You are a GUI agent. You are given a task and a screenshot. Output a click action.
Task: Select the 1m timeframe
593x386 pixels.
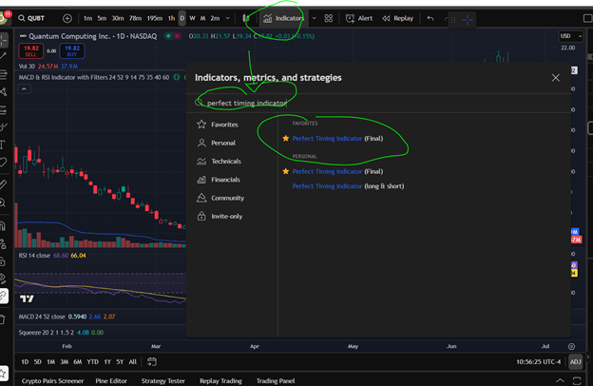pos(87,18)
